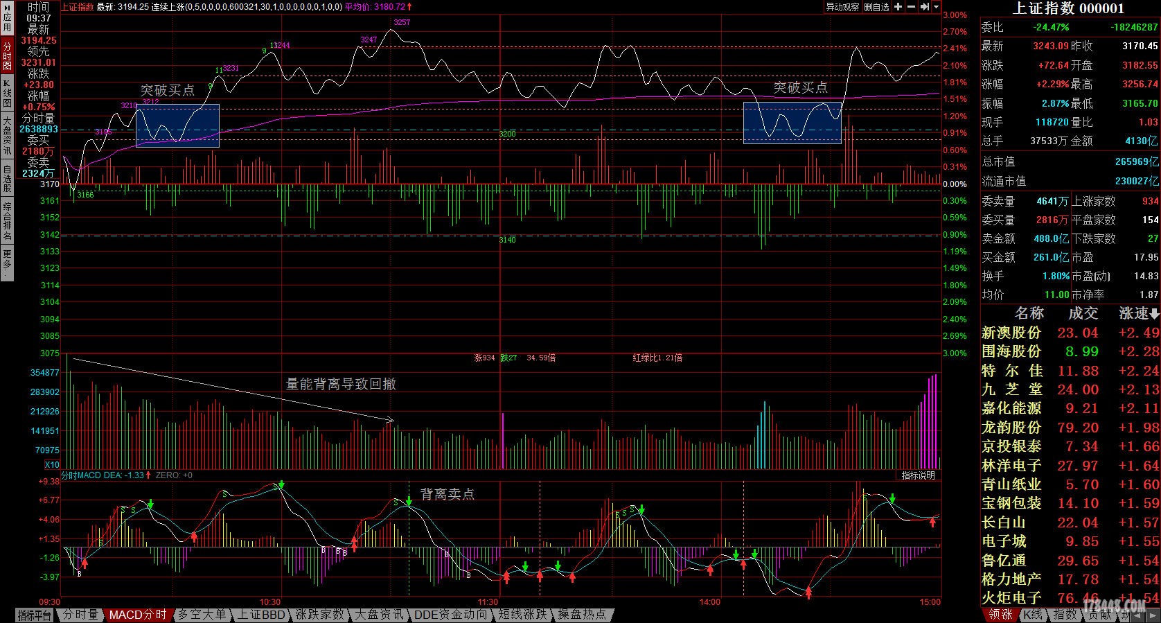Screen dimensions: 1161x623
Task: Click the 上证指数 label at chart top-left
Action: (78, 7)
